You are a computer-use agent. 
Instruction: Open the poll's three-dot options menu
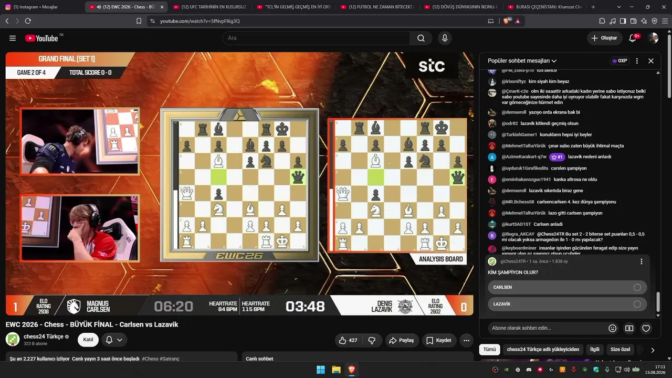(641, 261)
